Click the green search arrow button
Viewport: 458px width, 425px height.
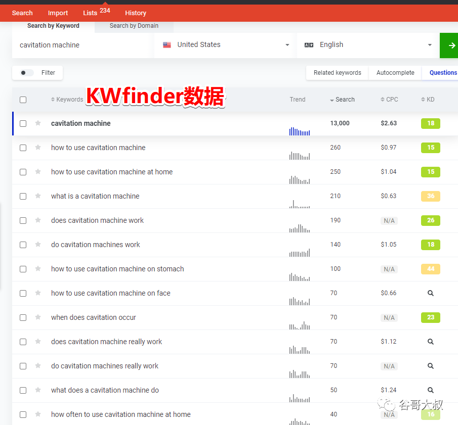(449, 45)
